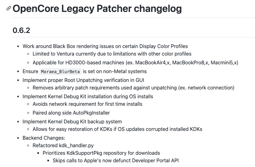This screenshot has width=255, height=167.
Task: Click the arbitrary patch requirements line
Action: [133, 88]
